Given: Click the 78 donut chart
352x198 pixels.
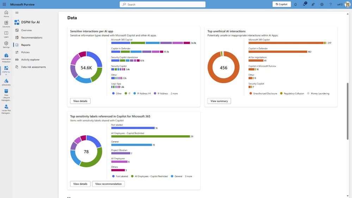Looking at the screenshot, I should pyautogui.click(x=86, y=151).
